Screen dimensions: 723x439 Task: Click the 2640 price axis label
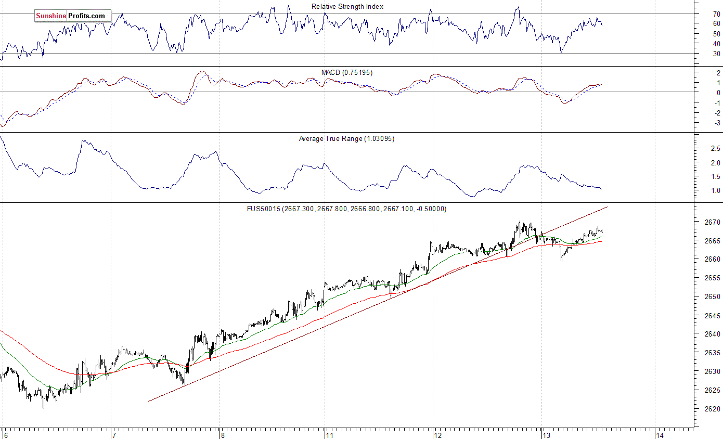tap(713, 334)
